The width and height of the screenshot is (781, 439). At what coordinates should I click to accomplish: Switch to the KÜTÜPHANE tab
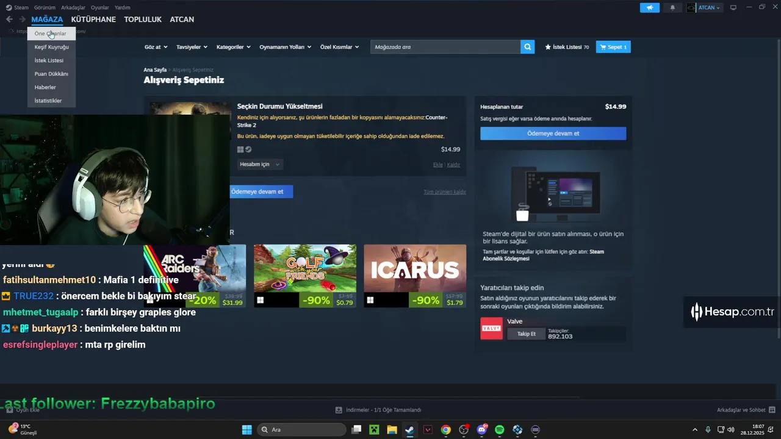pyautogui.click(x=93, y=20)
